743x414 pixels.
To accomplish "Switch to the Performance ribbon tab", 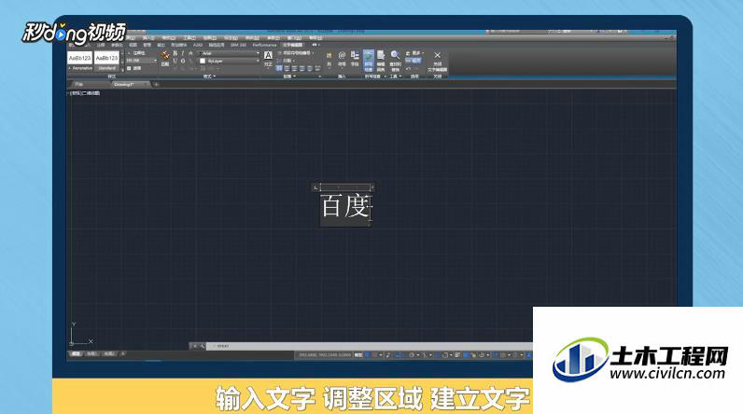I will pos(264,45).
